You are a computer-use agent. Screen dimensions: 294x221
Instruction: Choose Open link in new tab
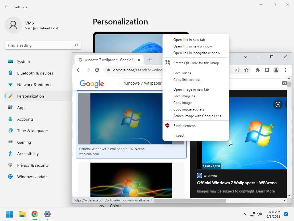coord(196,40)
